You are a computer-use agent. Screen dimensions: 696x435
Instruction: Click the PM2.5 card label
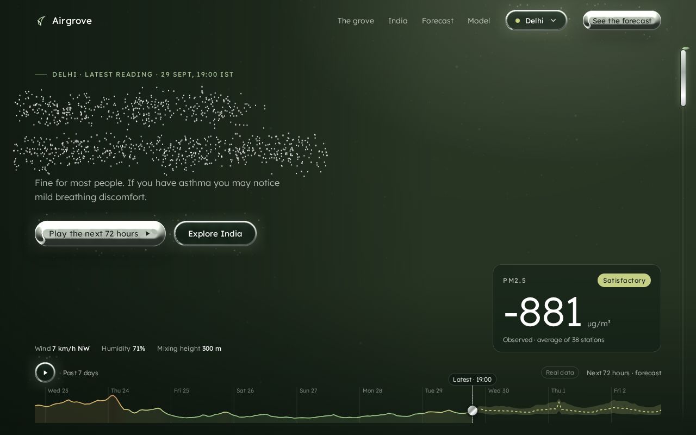514,281
